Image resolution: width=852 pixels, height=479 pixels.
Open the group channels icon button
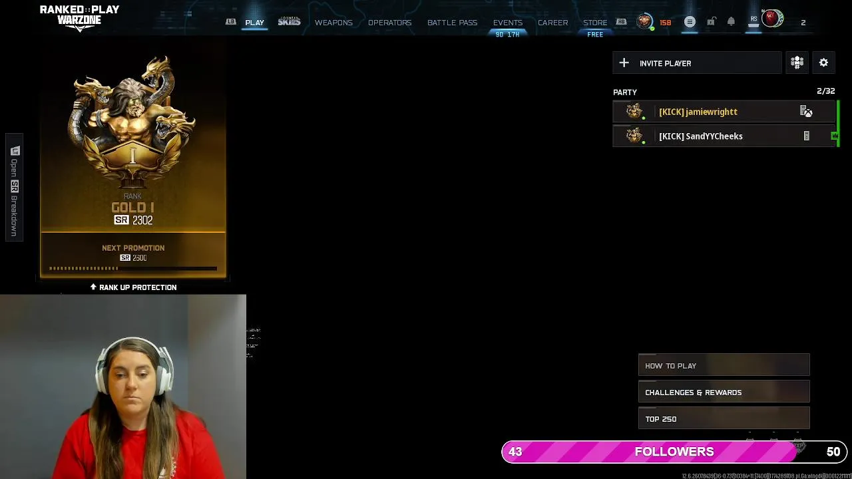797,63
